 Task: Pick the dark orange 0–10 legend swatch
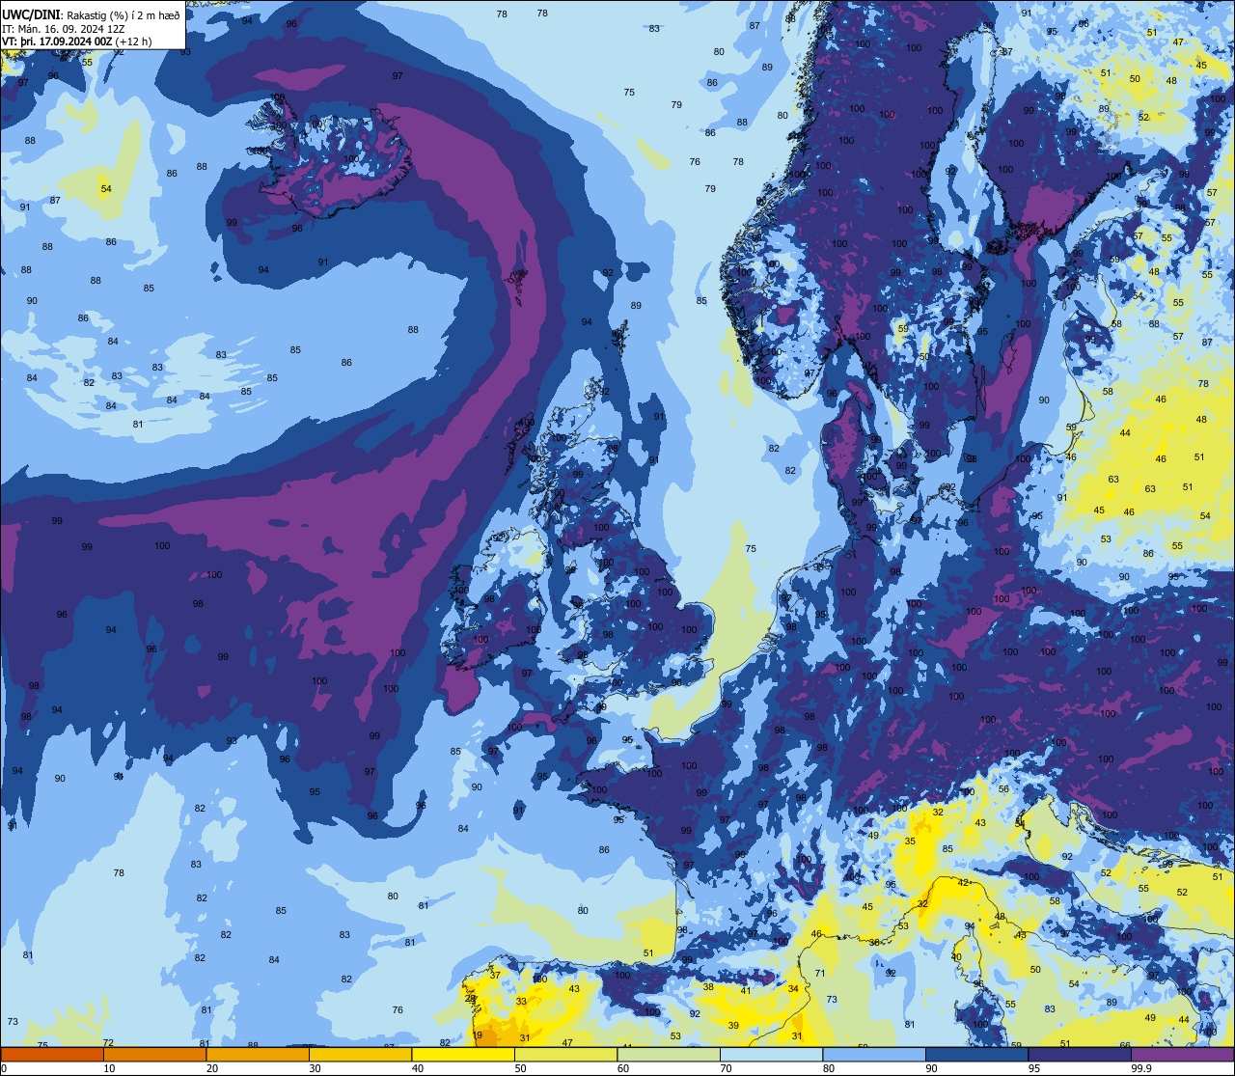pyautogui.click(x=52, y=1055)
